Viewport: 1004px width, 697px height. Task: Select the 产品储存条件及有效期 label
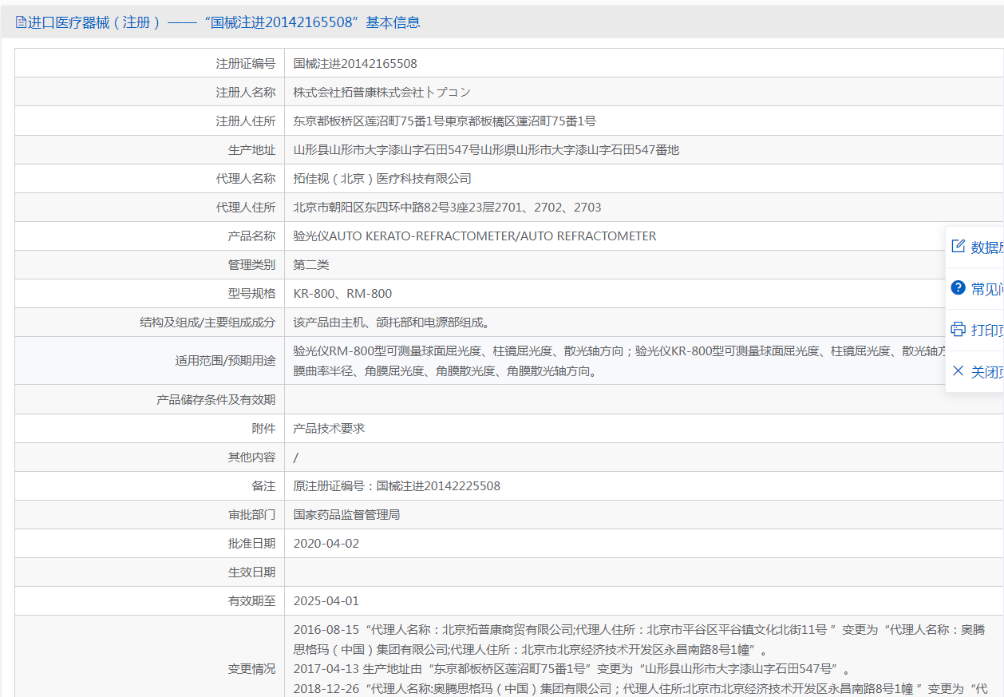pos(215,399)
